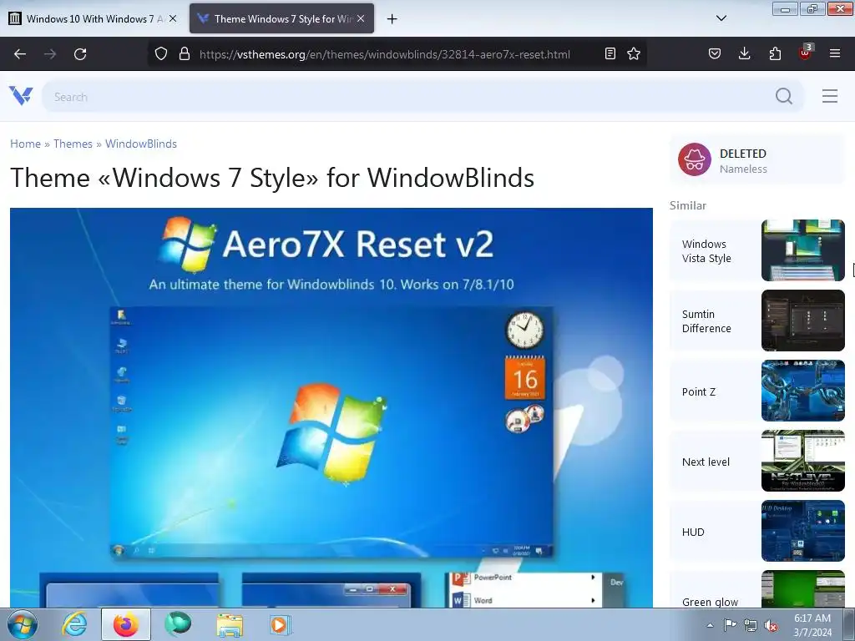
Task: Open the tracking protection shield icon
Action: click(161, 53)
